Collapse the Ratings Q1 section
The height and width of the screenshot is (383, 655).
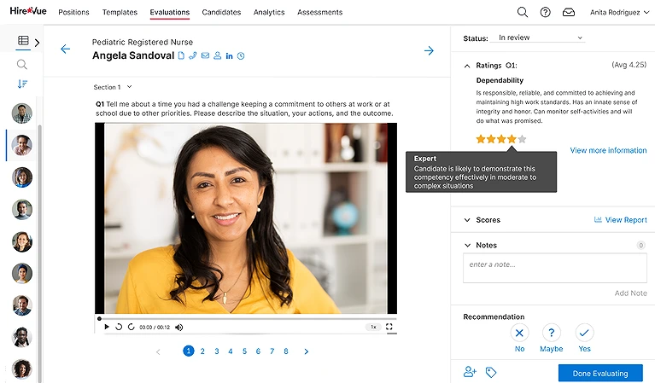point(467,66)
